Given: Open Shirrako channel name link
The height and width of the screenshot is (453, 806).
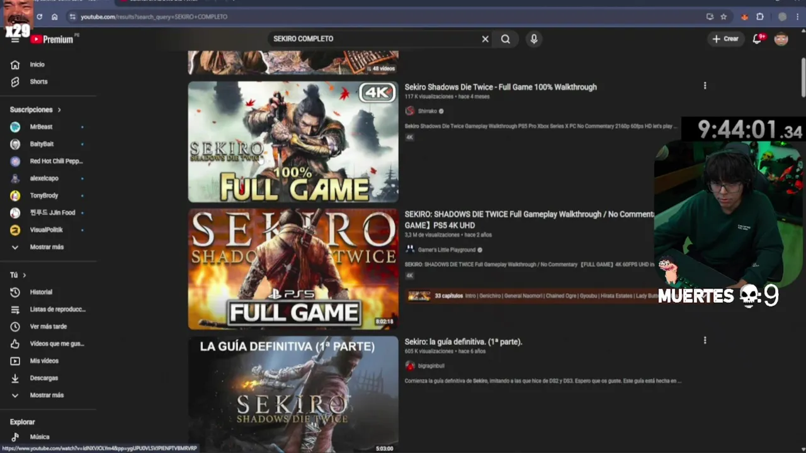Looking at the screenshot, I should click(428, 111).
